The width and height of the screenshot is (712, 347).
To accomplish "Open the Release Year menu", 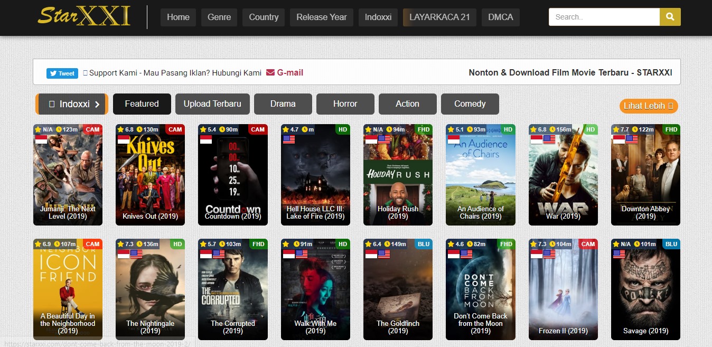I will click(322, 17).
